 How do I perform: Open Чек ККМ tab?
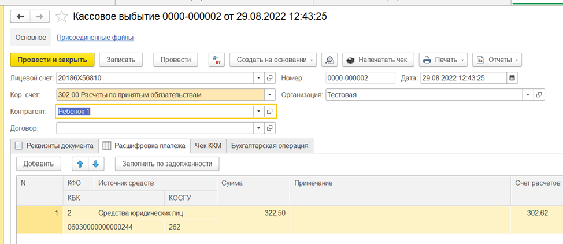click(208, 146)
